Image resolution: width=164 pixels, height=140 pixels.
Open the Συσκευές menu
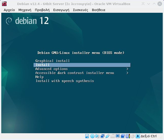click(80, 10)
